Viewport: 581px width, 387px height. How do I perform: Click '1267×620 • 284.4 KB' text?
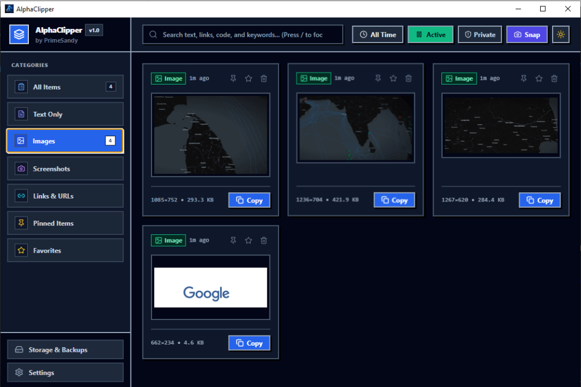(473, 200)
